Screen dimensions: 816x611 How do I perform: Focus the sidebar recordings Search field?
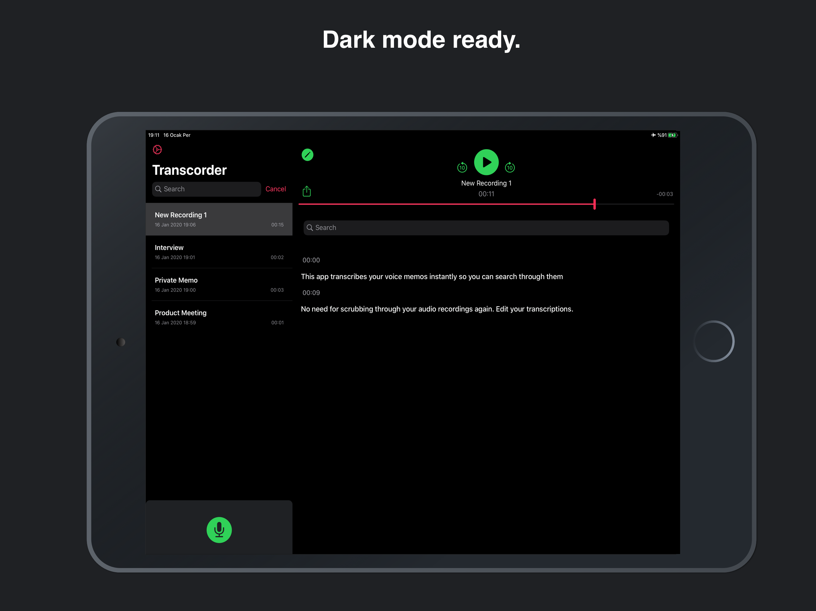click(207, 189)
